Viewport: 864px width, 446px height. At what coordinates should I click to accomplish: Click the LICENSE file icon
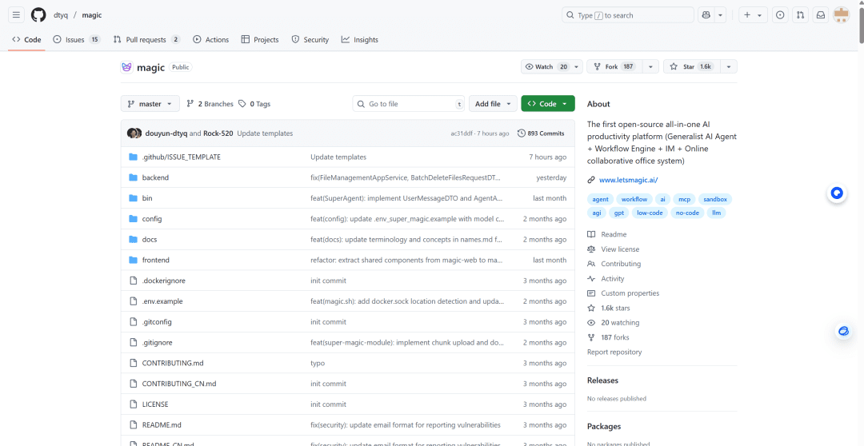(x=133, y=404)
